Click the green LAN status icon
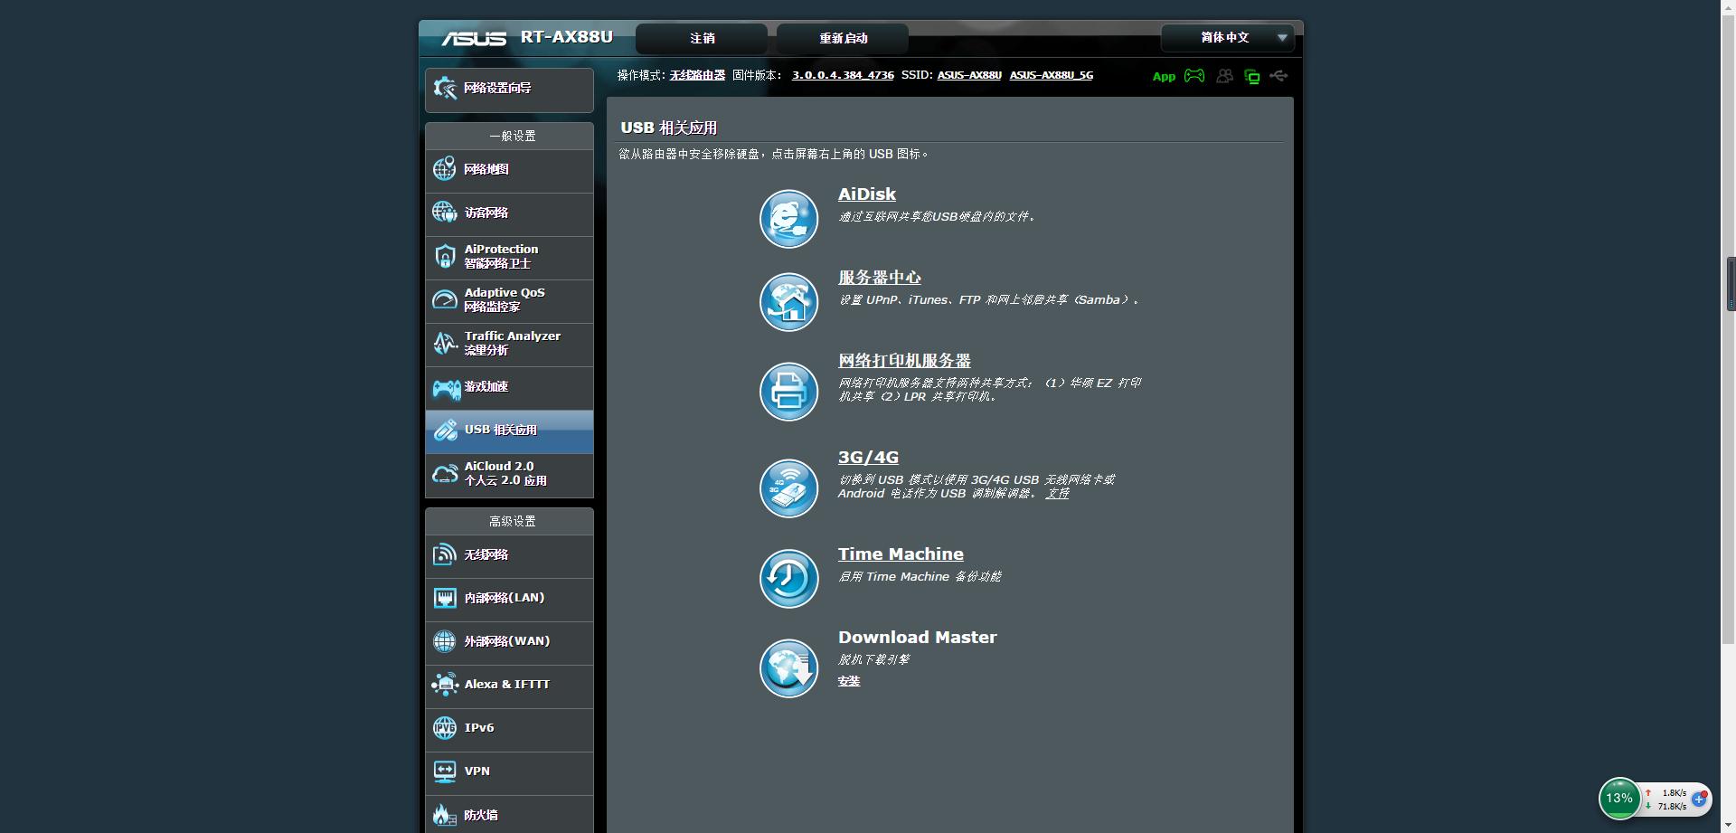1736x833 pixels. click(1252, 77)
